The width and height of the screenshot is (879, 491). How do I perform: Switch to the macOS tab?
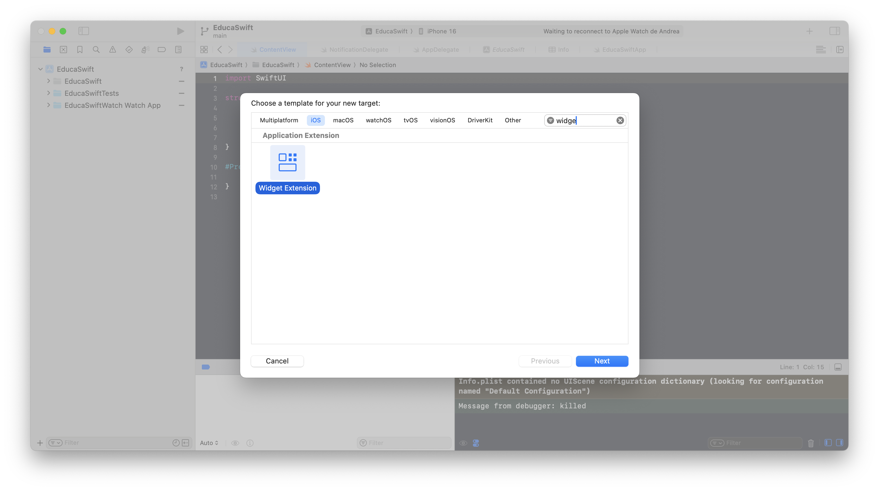[343, 120]
